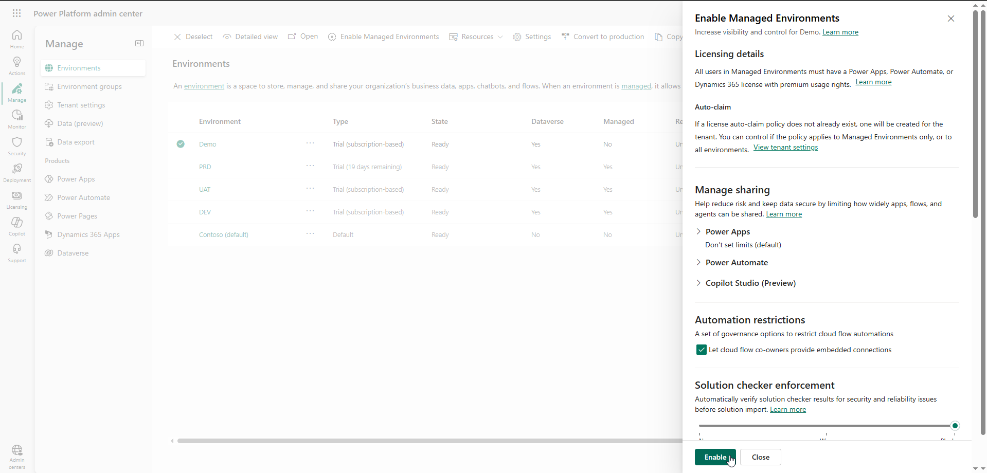Click the Convert to production icon
Screen dimensions: 987x473
(565, 37)
